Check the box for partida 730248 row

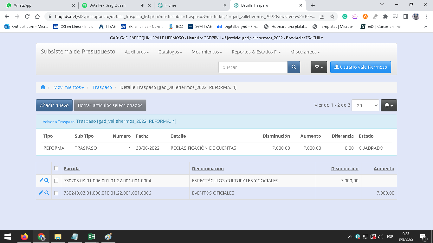[56, 193]
